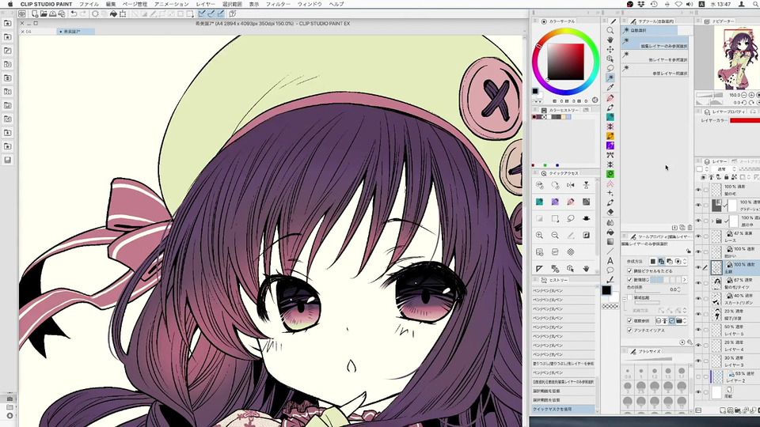Click the Undo arrow in command bar
This screenshot has width=760, height=427.
click(73, 14)
